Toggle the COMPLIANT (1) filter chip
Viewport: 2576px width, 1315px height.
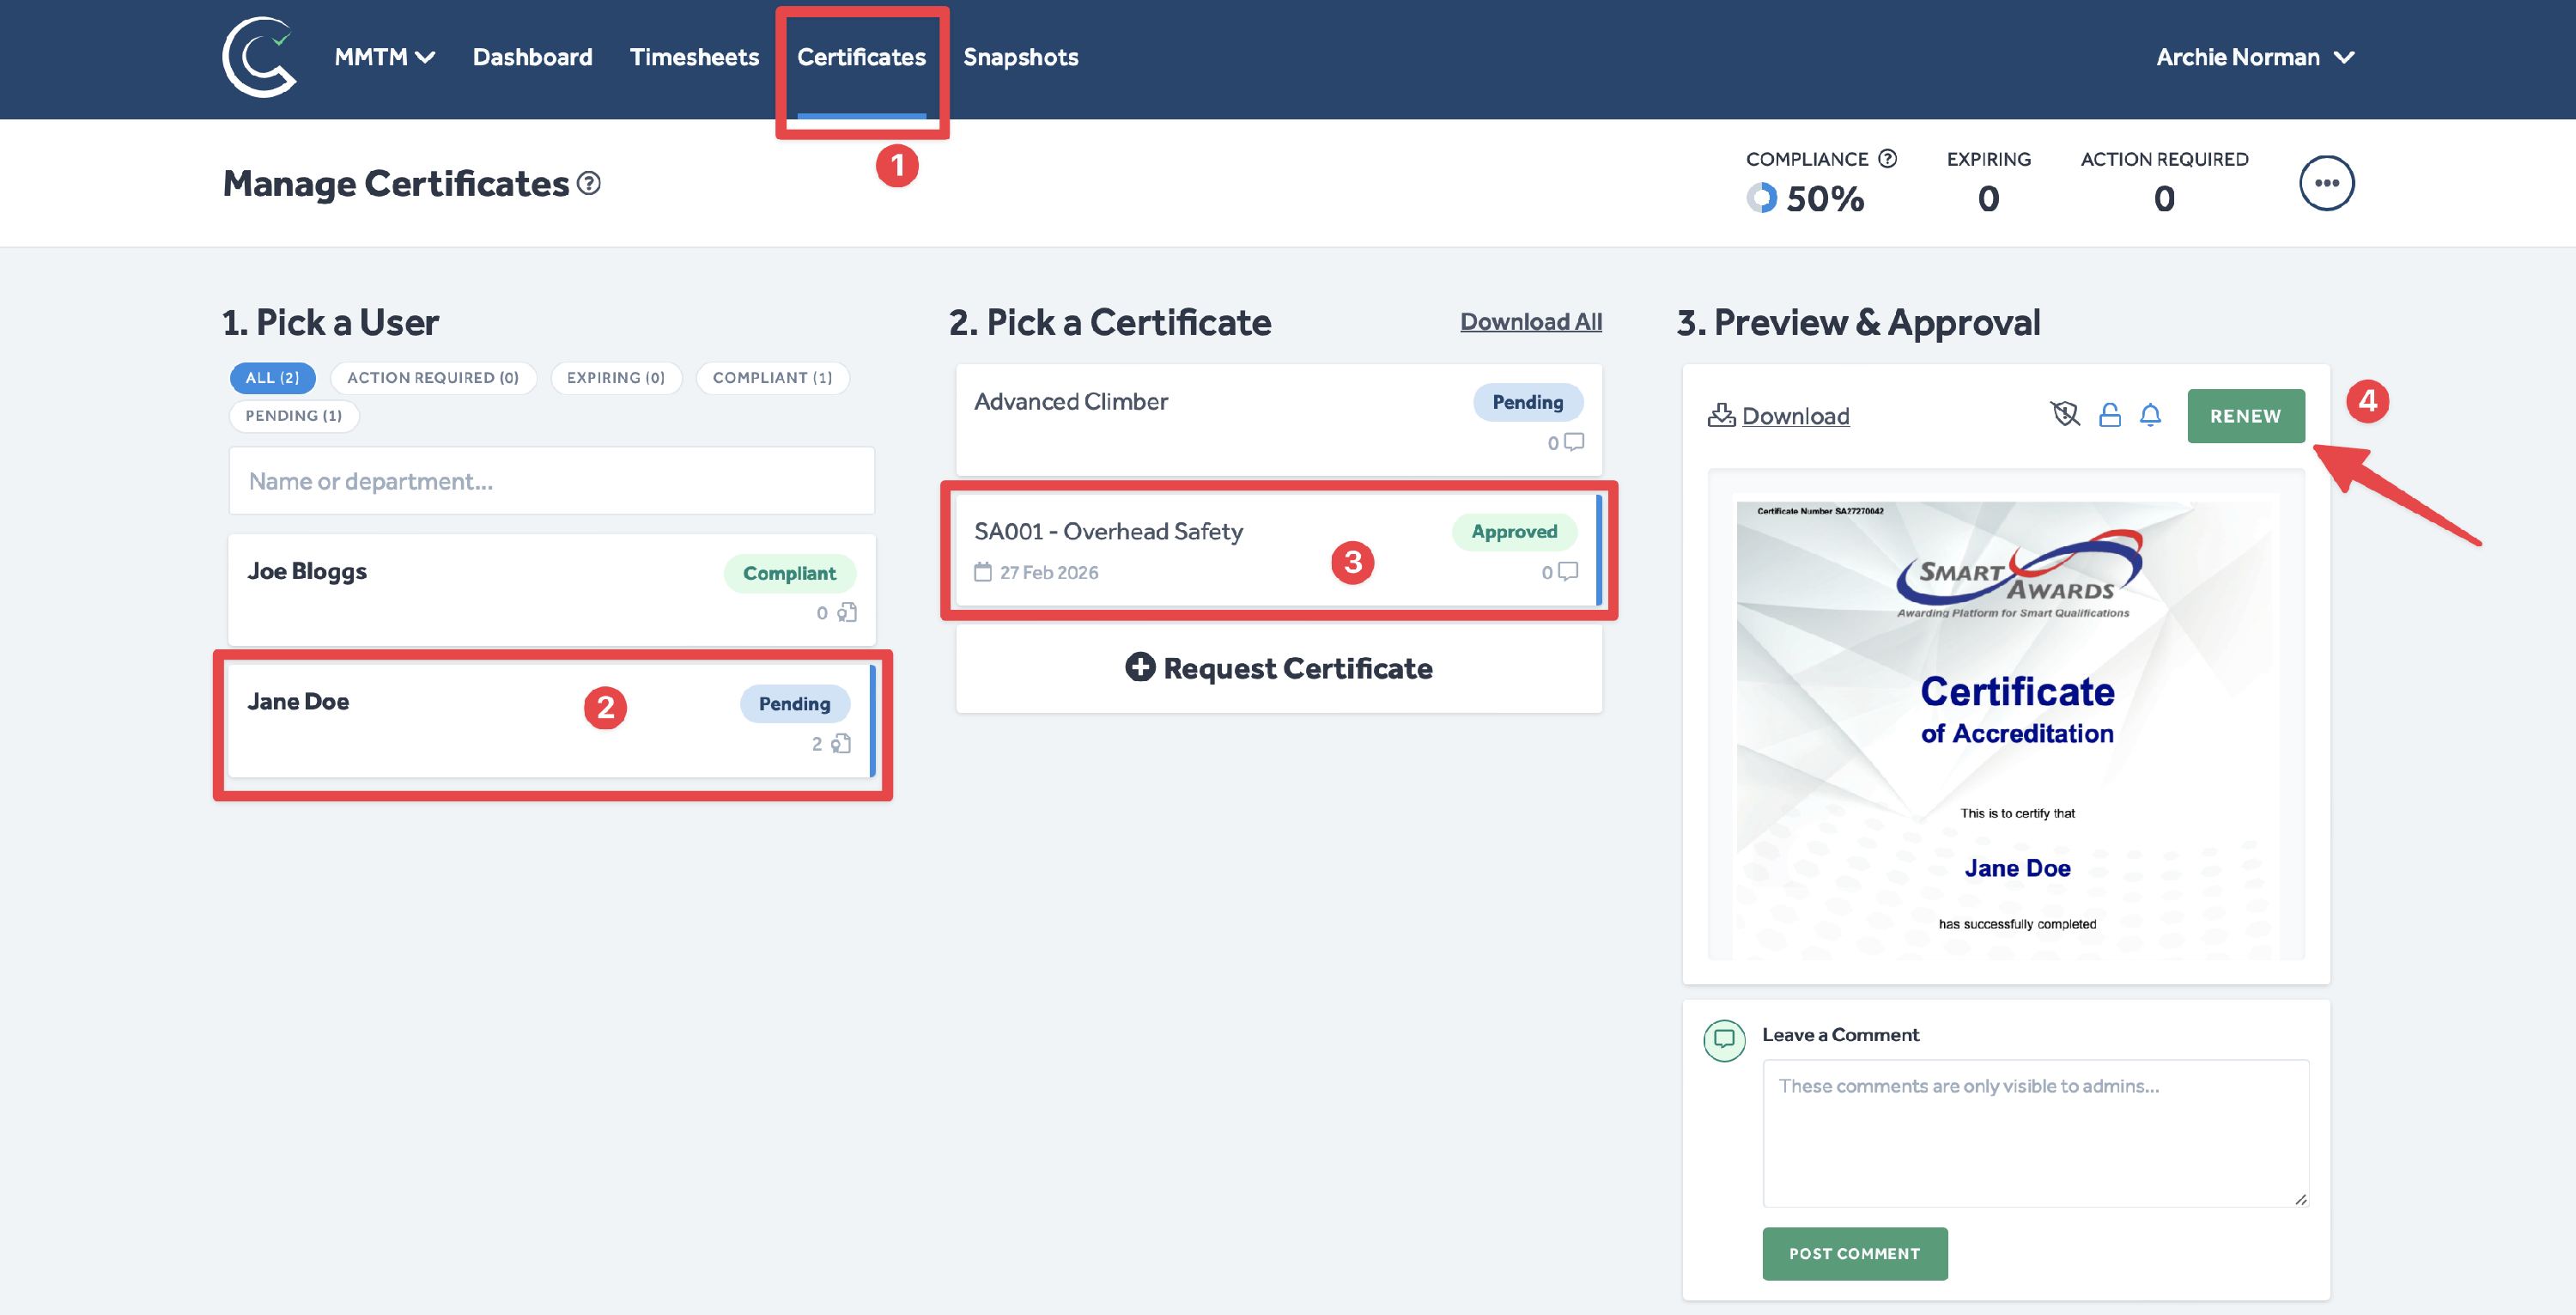click(771, 377)
